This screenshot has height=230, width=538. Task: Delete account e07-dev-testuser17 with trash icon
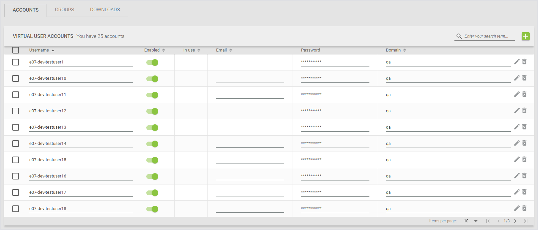[x=524, y=192]
